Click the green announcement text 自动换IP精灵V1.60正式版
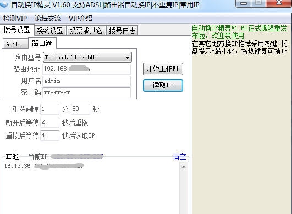Screen dimensions: 292x214 click(x=240, y=32)
